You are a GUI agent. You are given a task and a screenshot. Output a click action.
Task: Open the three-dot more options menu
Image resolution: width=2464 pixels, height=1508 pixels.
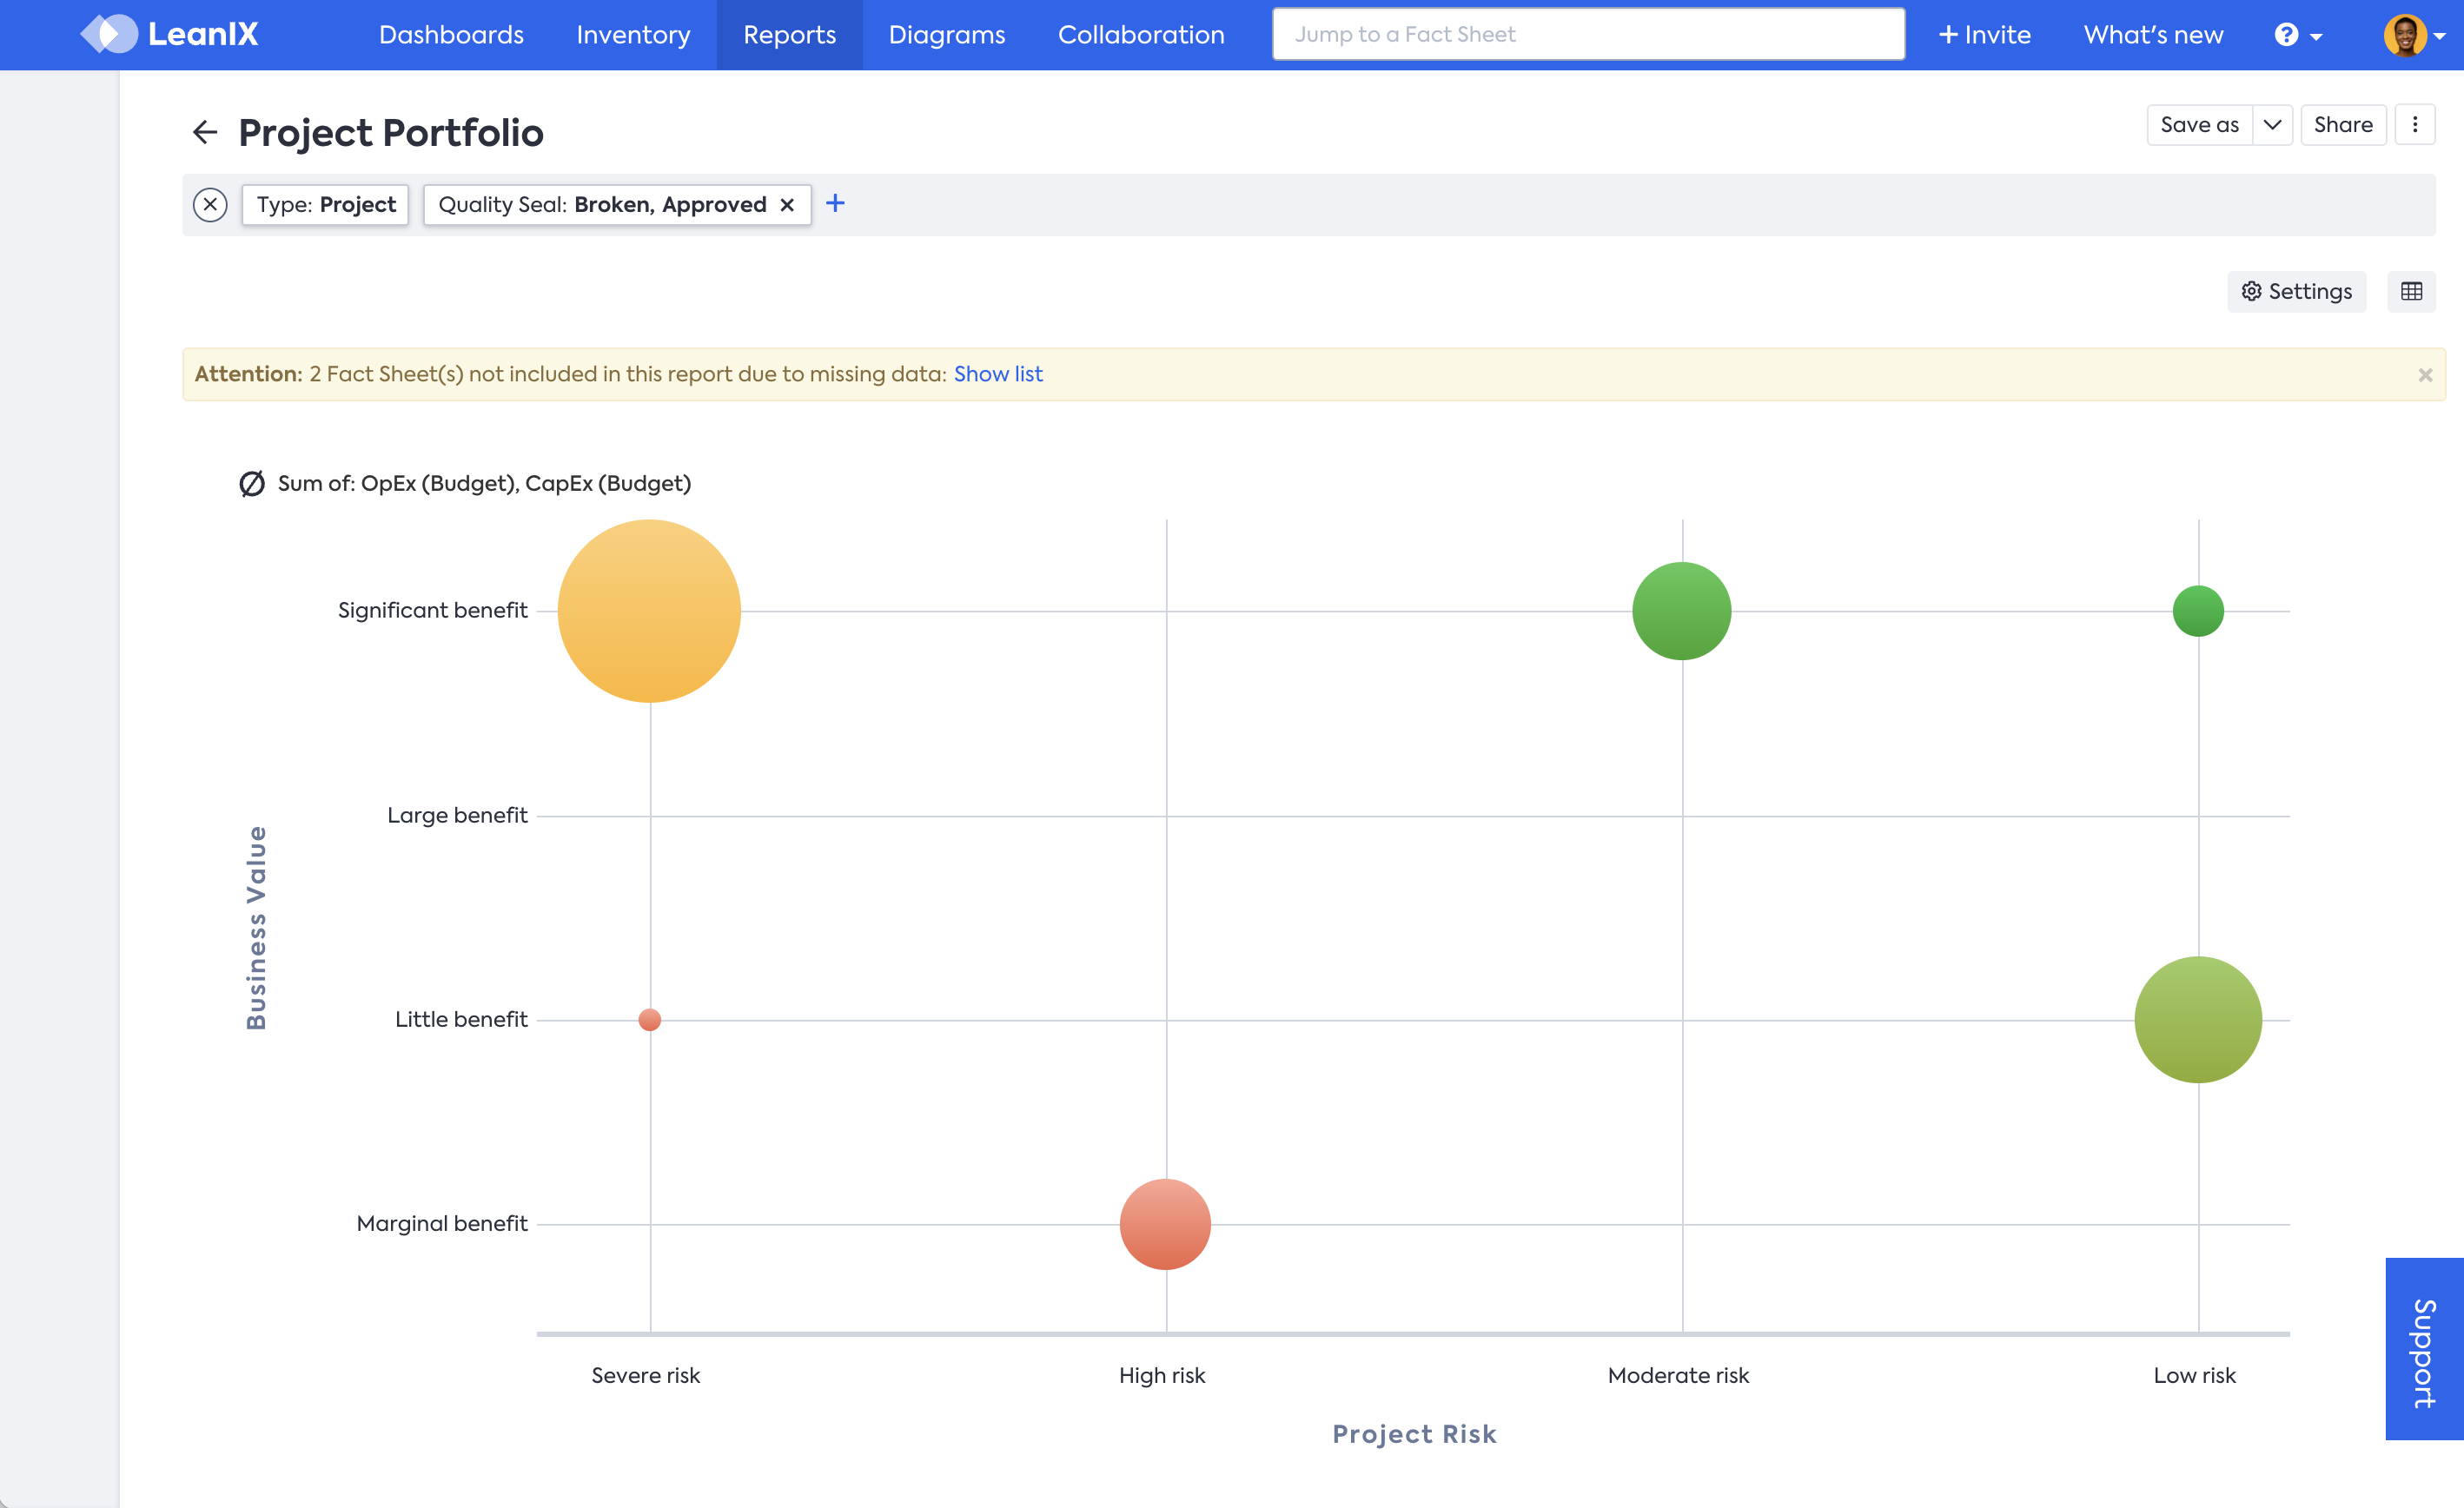click(2415, 125)
